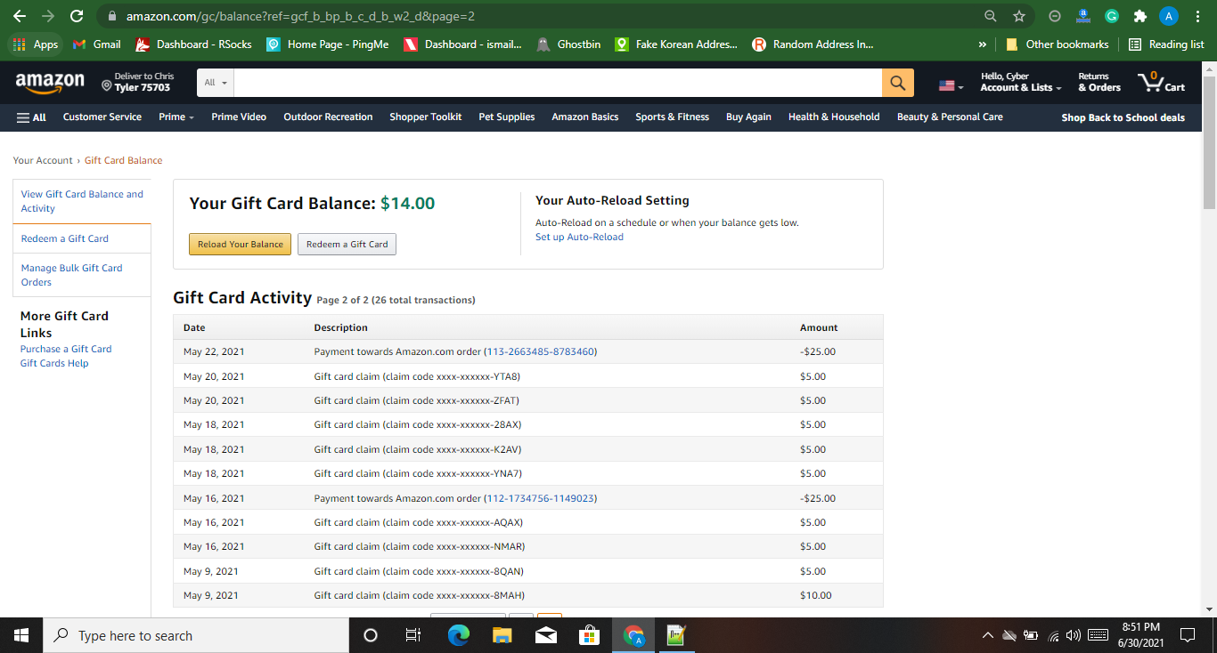Go to Prime Video
Viewport: 1217px width, 653px height.
click(239, 117)
